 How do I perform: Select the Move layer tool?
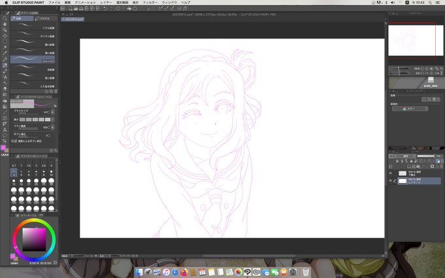(5, 36)
